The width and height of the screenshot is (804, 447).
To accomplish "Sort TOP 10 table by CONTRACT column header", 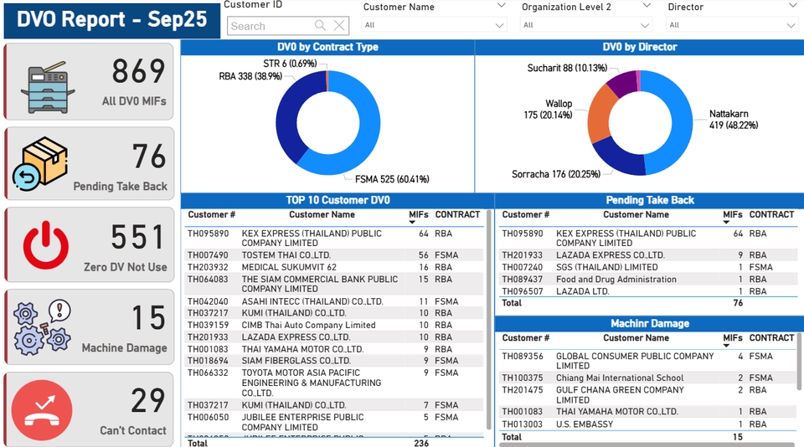I will point(457,214).
